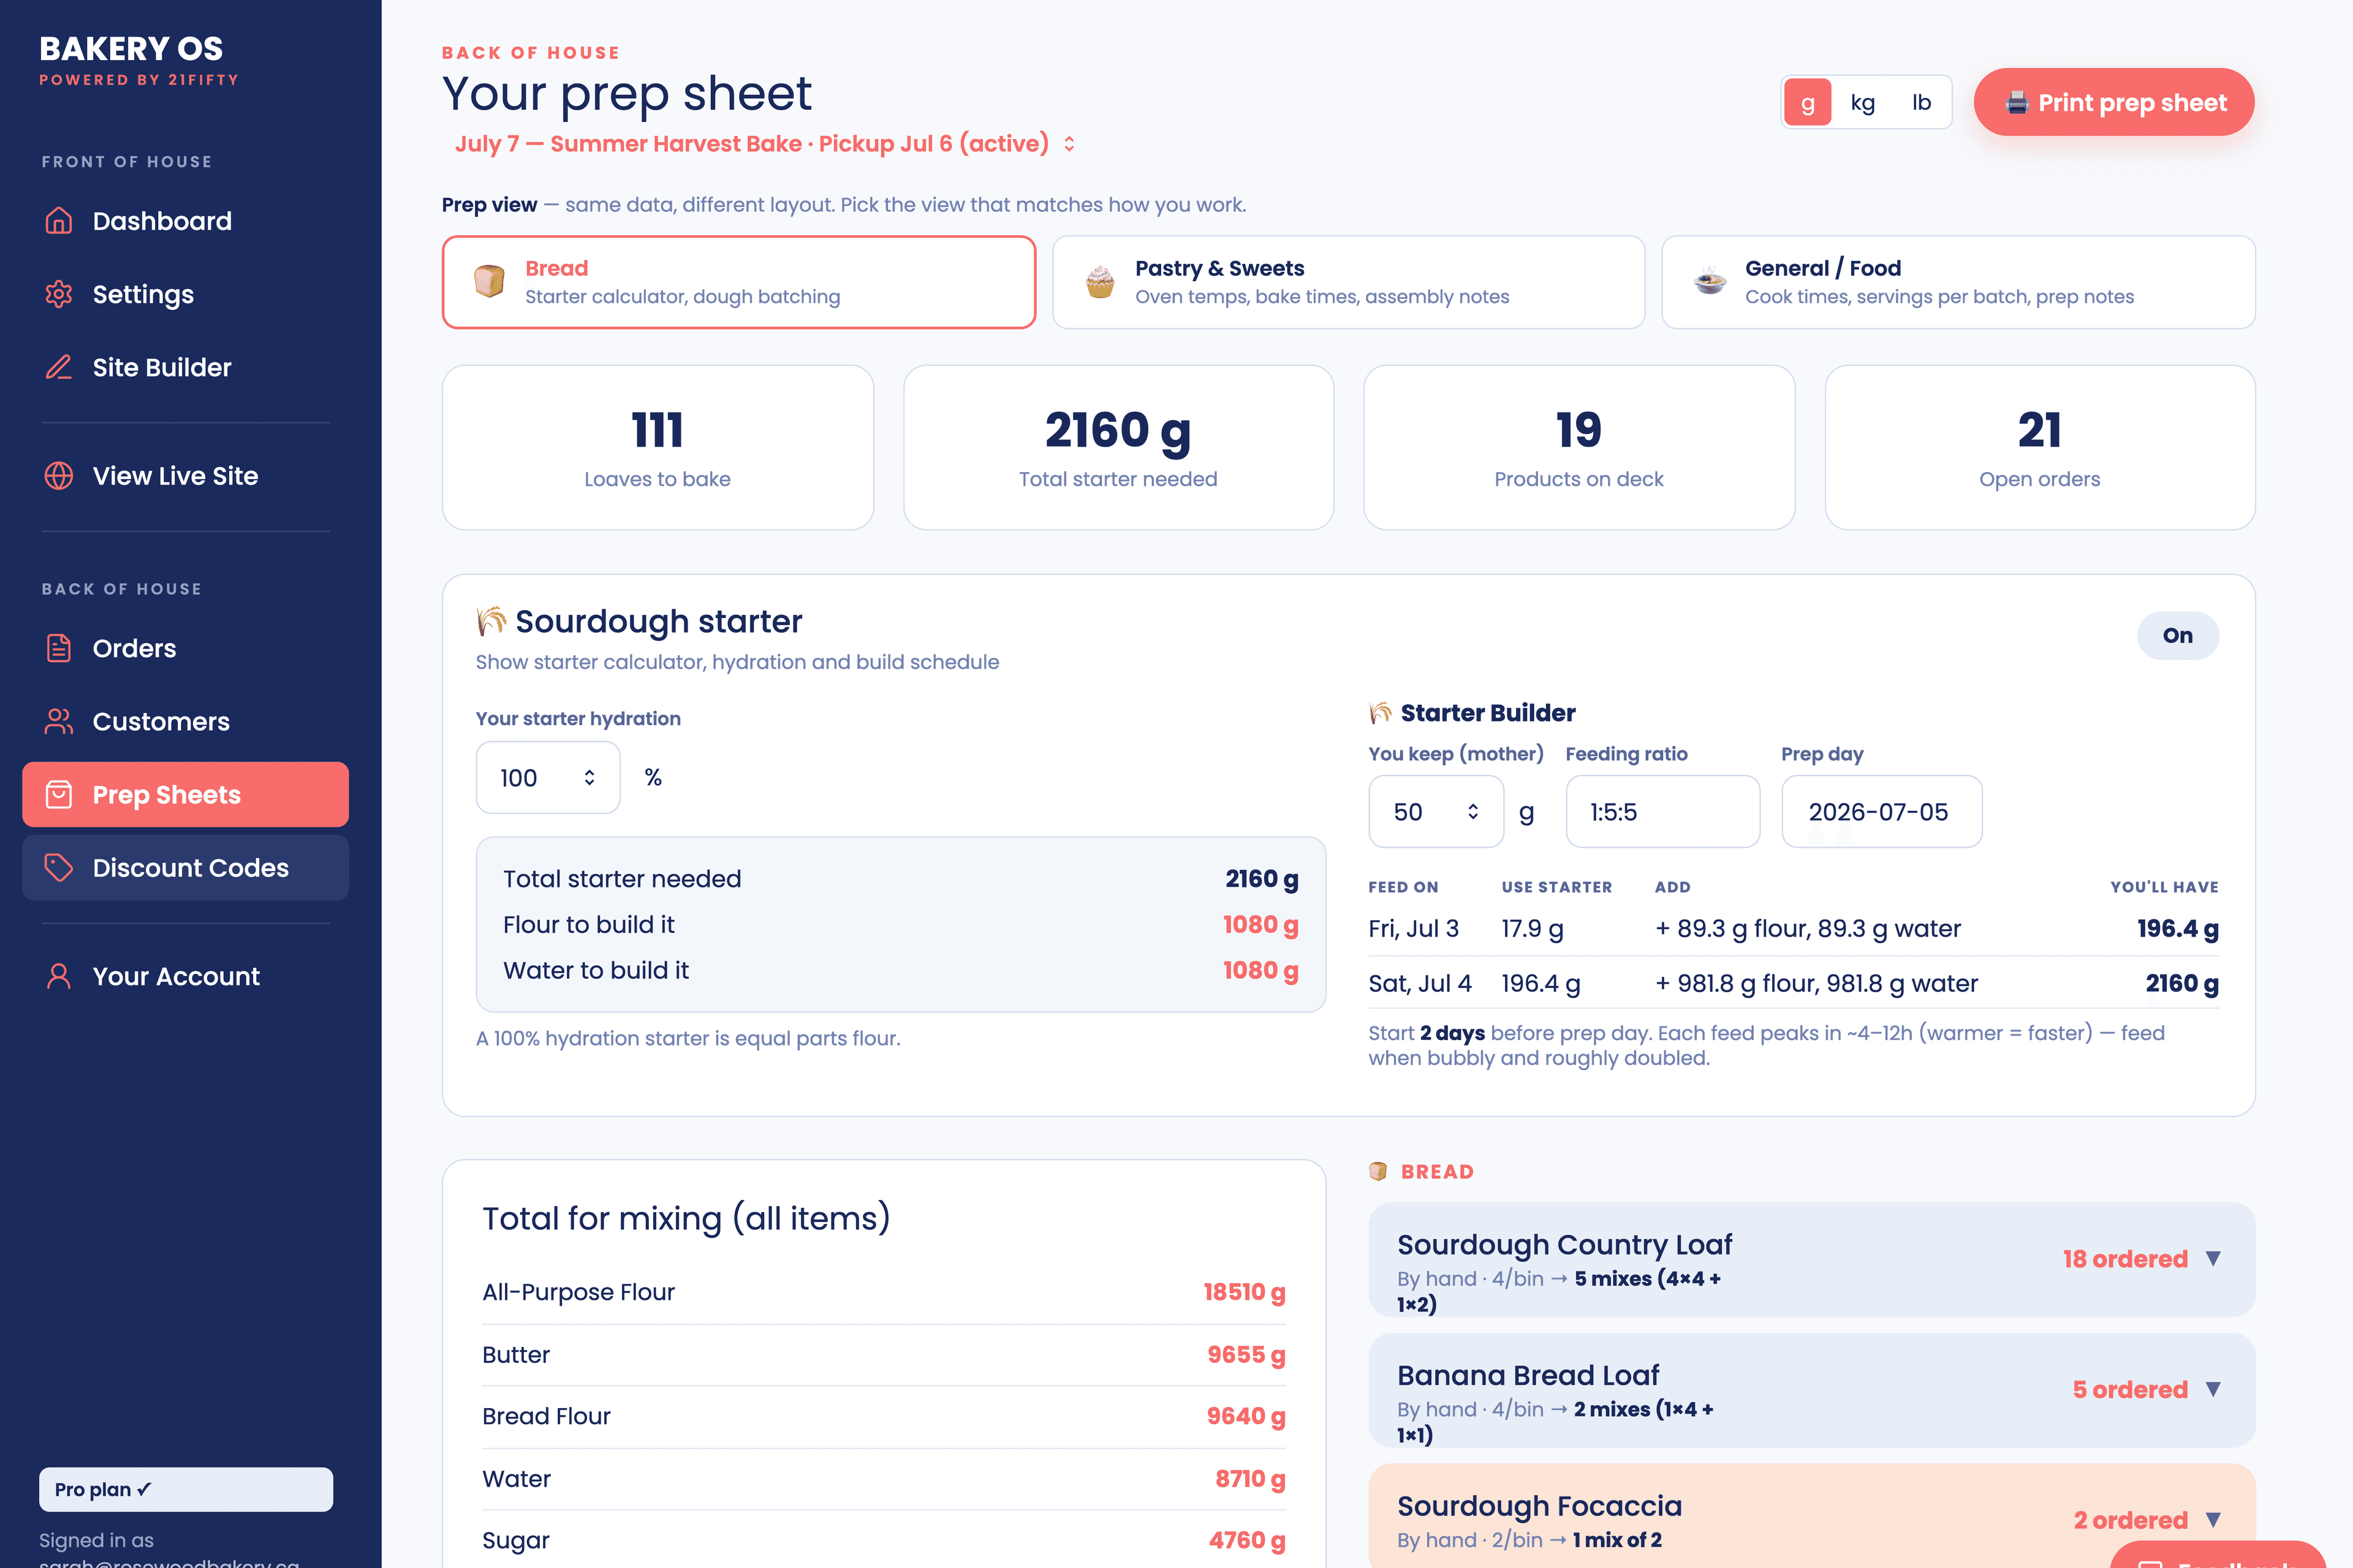Click the wheat icon beside Starter Builder
Image resolution: width=2353 pixels, height=1568 pixels.
pyautogui.click(x=1381, y=713)
